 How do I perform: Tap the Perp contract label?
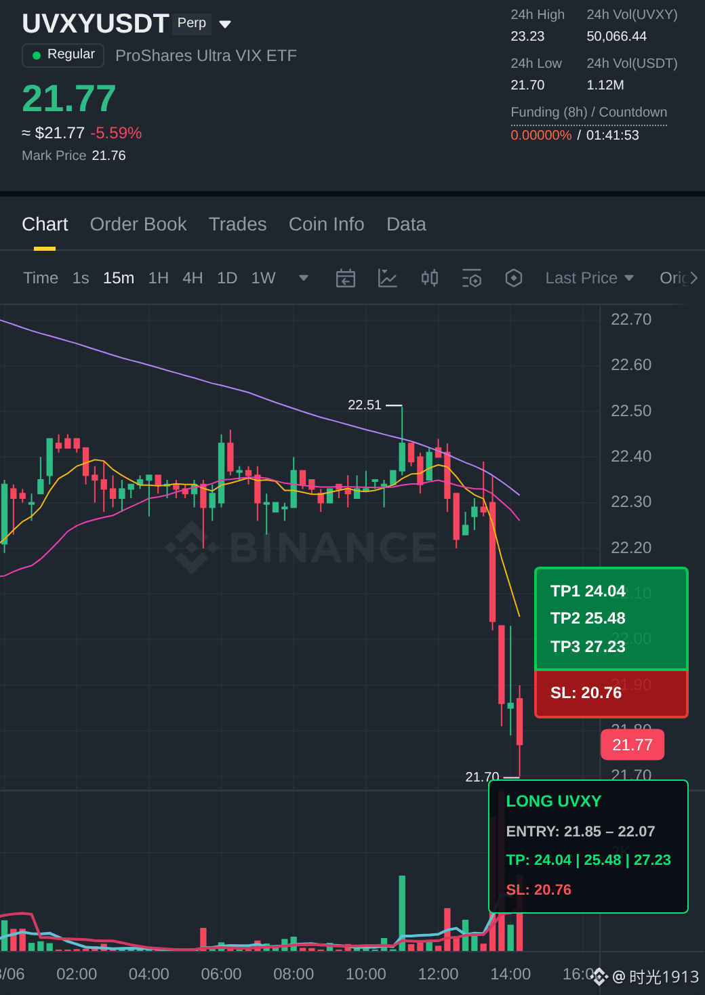coord(192,23)
